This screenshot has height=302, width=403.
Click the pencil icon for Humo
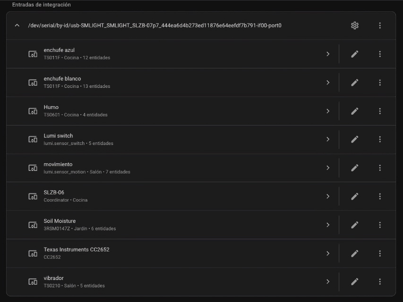click(355, 111)
